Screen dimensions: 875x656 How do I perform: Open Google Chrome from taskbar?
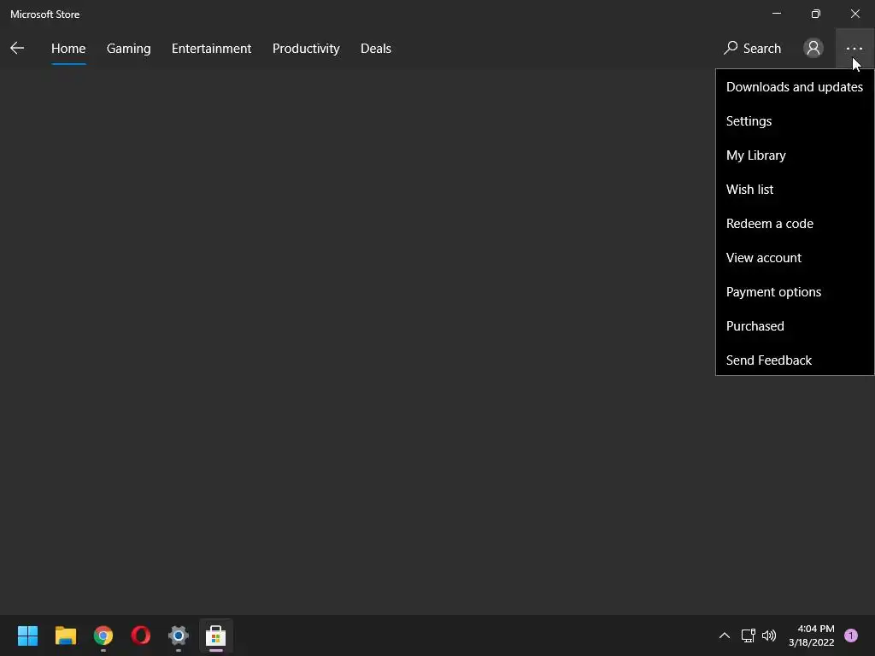coord(103,635)
